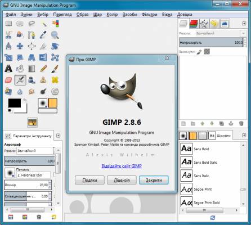
Task: Open the Фільтри menu
Action: (x=149, y=15)
